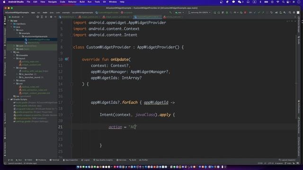Click the Make Project hammer icon
303x170 pixels.
(170, 13)
